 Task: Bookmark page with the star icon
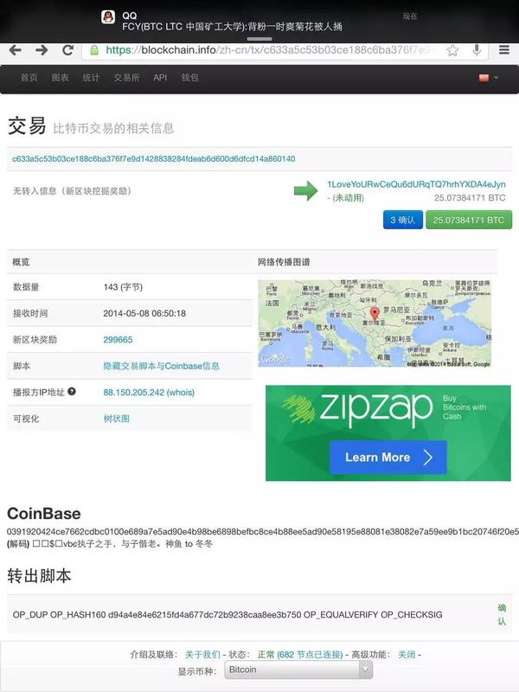click(x=452, y=50)
